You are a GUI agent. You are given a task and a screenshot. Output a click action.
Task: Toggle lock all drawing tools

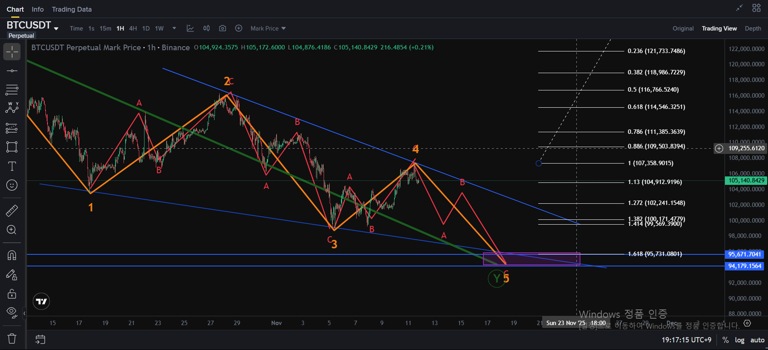point(12,294)
